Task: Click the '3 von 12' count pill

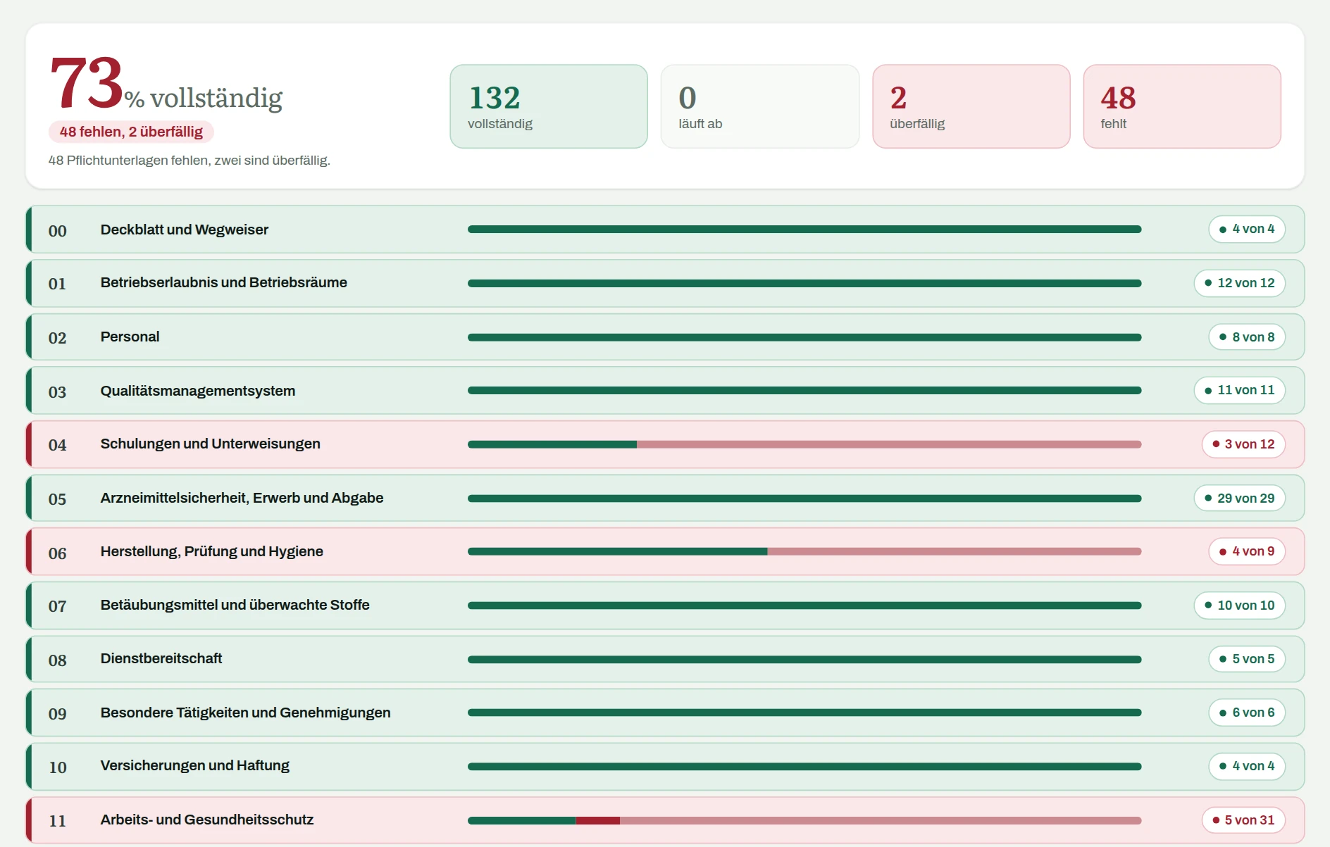Action: [1243, 444]
